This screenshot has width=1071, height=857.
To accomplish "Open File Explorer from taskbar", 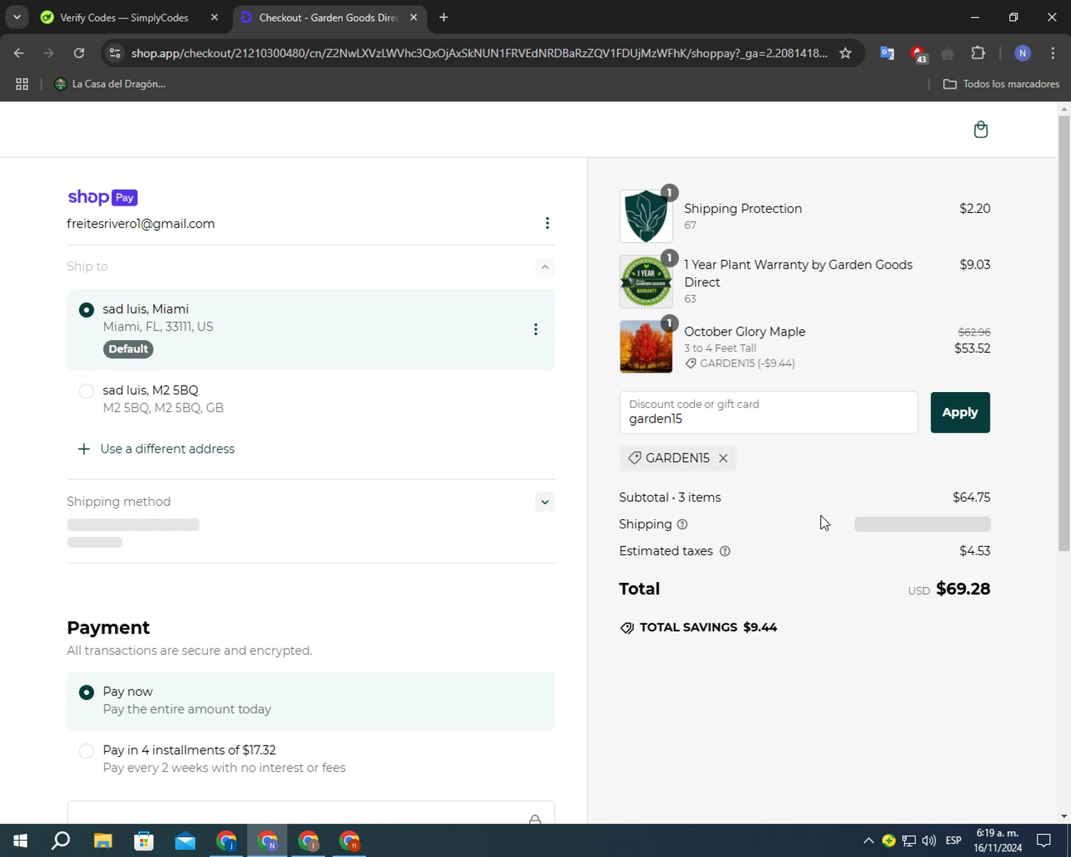I will (103, 841).
